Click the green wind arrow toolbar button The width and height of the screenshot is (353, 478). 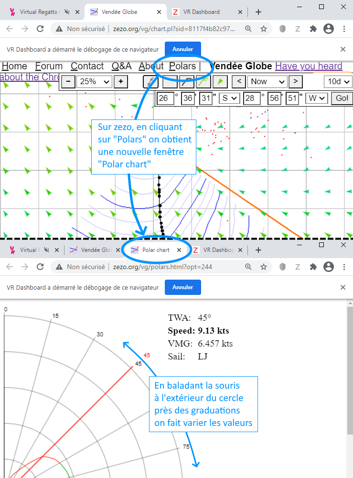pyautogui.click(x=220, y=82)
